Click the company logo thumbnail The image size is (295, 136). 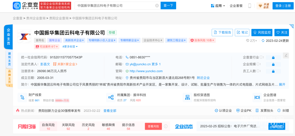click(24, 36)
